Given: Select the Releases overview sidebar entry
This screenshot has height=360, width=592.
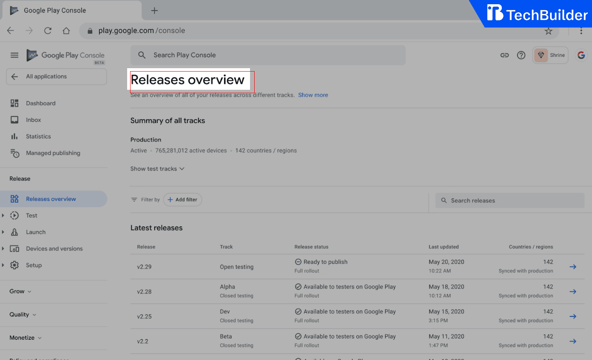Looking at the screenshot, I should (x=51, y=199).
